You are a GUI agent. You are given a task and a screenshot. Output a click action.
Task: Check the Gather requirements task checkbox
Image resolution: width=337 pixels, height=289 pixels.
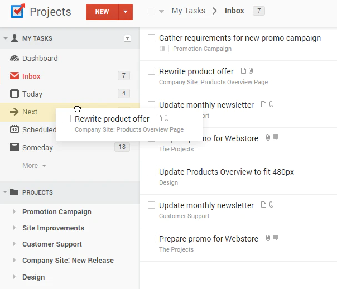pos(151,38)
